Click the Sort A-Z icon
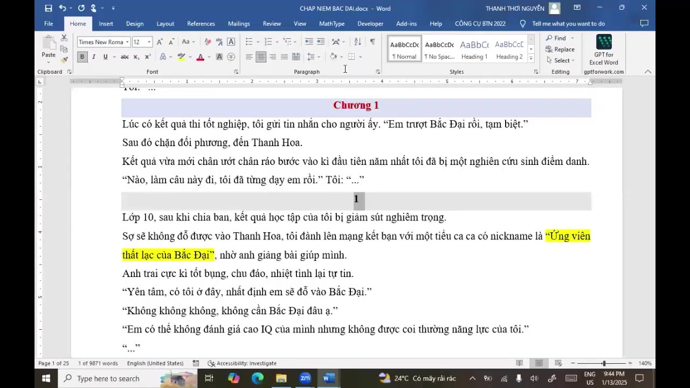Screen dimensions: 690x388 357,42
